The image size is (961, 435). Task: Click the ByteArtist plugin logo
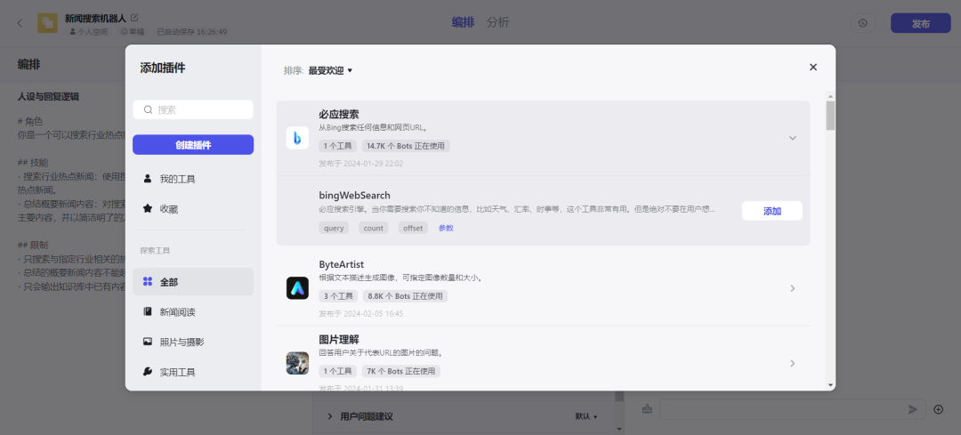pyautogui.click(x=297, y=288)
